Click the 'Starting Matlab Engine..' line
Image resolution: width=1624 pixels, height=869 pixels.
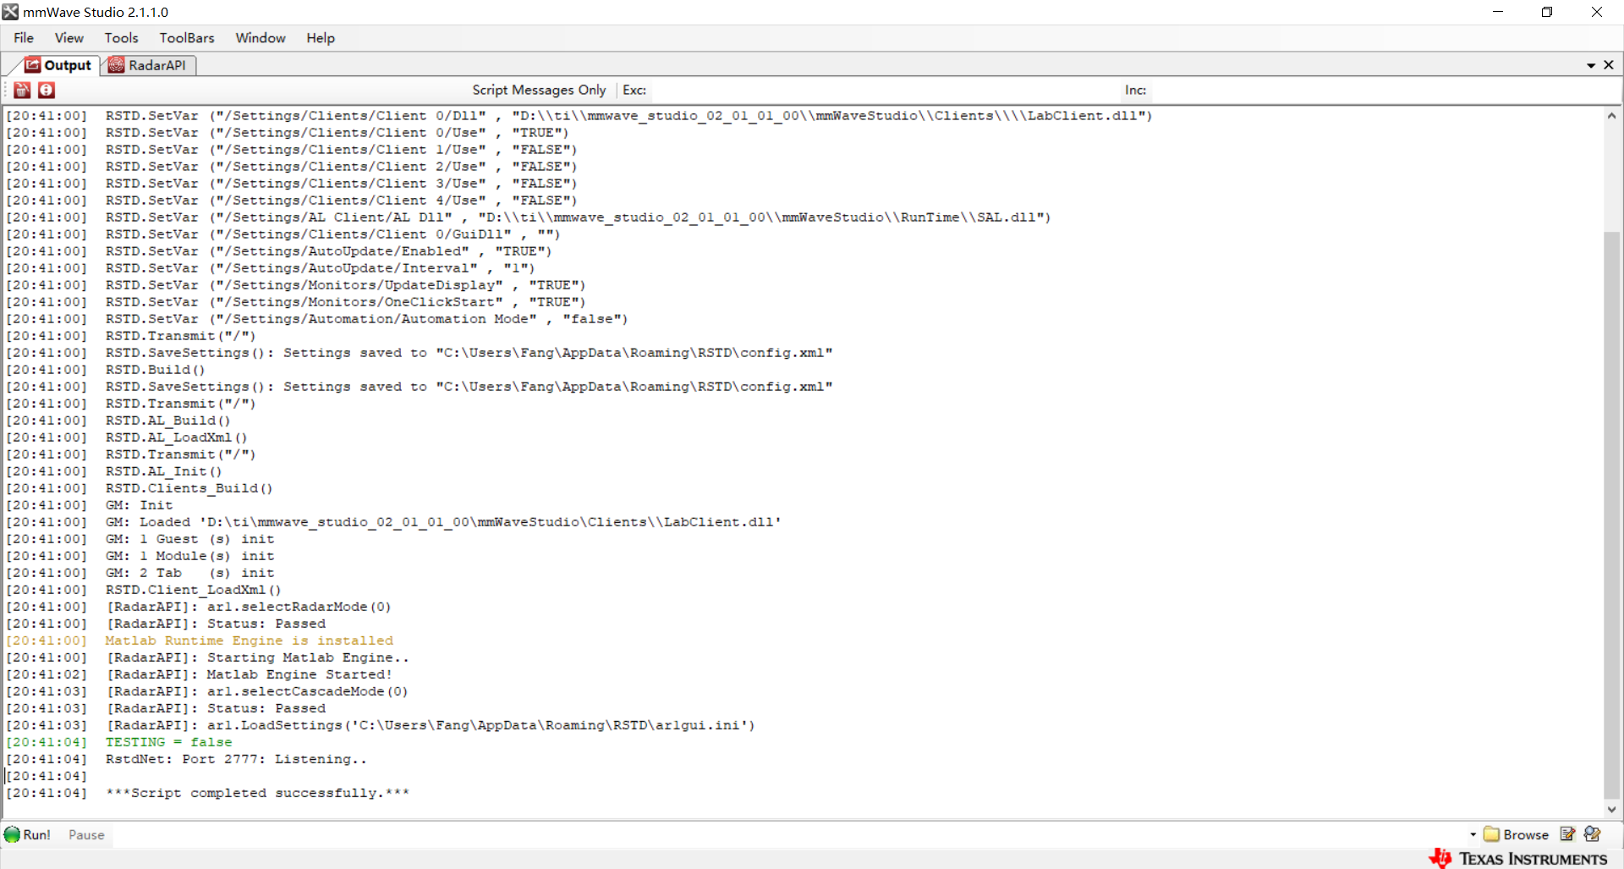(257, 657)
